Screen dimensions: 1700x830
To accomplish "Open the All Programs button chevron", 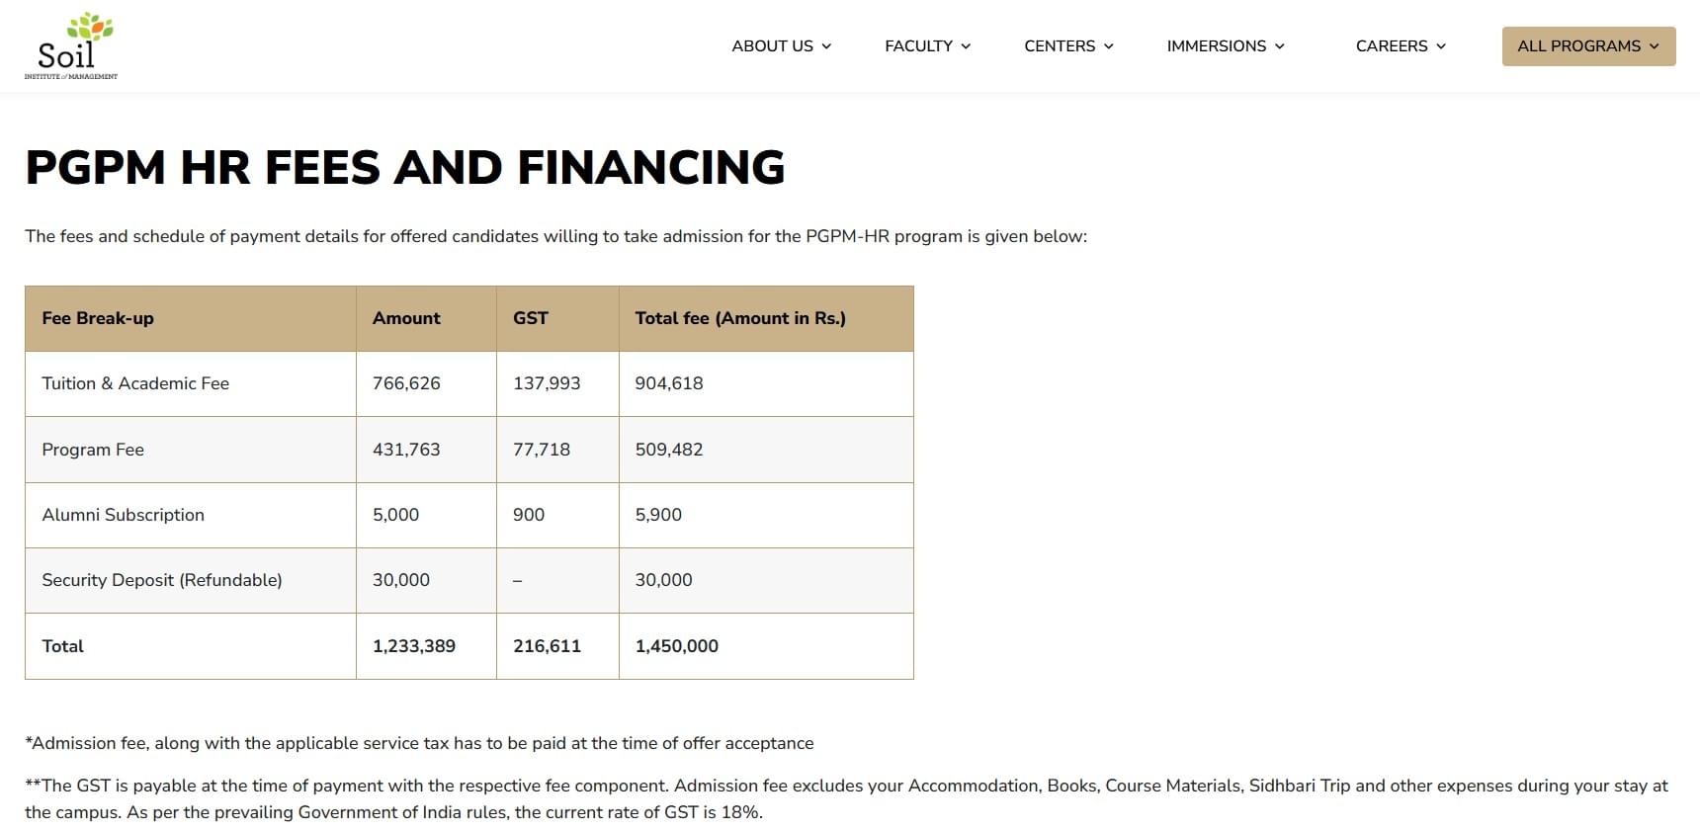I will tap(1654, 46).
